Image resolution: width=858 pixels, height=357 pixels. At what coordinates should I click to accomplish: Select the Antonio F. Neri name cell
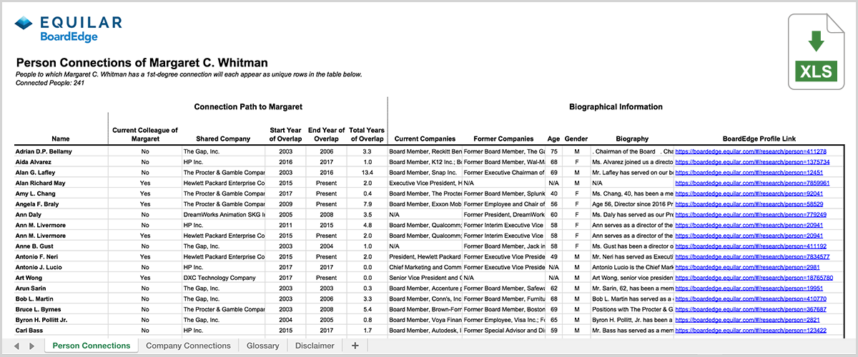61,256
